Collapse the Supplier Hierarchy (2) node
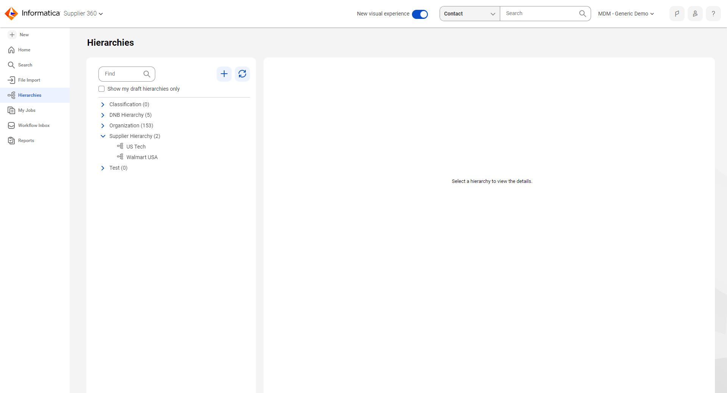Viewport: 727px width, 393px height. 103,136
